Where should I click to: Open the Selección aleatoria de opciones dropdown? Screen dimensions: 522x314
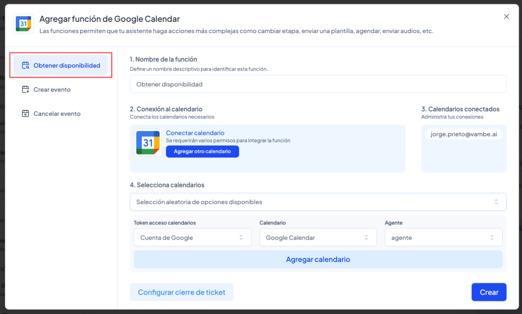coord(318,202)
